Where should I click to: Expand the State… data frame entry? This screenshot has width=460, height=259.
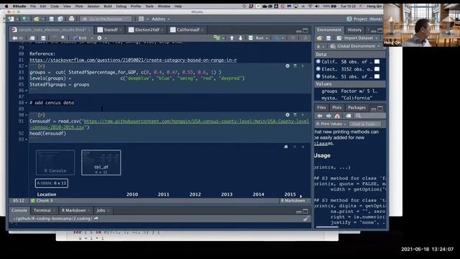[x=318, y=76]
